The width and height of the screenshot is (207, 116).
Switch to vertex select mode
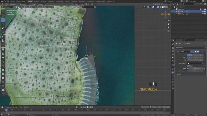tap(14, 7)
